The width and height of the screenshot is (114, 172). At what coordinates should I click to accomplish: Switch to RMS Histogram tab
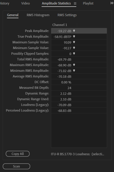point(38,15)
